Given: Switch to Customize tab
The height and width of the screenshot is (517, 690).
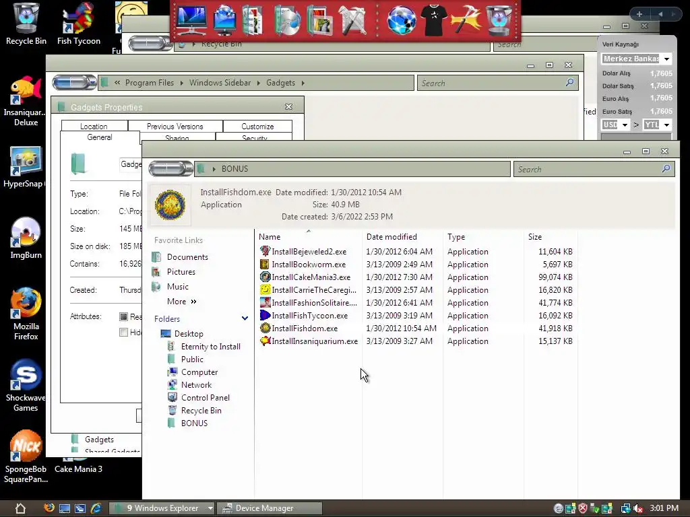Looking at the screenshot, I should (257, 126).
